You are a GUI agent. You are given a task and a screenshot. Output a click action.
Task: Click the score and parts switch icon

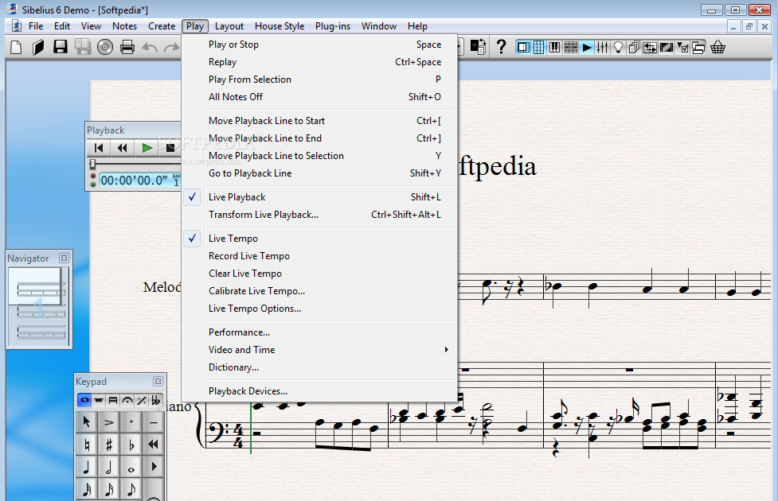tap(479, 48)
